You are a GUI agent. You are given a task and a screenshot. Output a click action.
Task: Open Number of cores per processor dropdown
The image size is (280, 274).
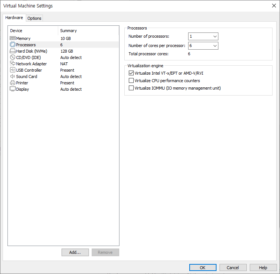pyautogui.click(x=203, y=46)
